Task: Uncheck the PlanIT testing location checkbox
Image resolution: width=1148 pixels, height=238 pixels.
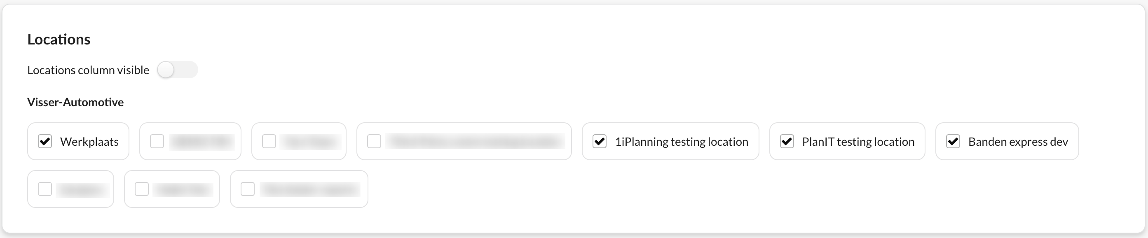Action: (x=787, y=141)
